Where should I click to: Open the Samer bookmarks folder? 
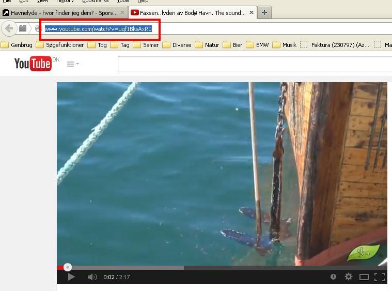[146, 45]
